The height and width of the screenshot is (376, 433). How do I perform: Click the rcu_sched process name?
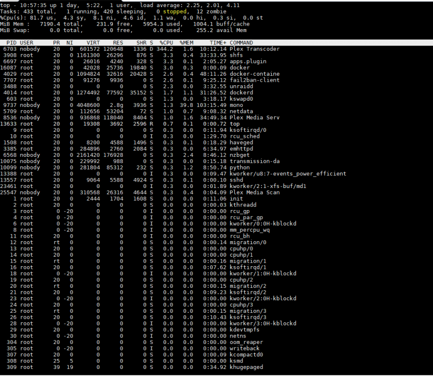click(x=245, y=136)
